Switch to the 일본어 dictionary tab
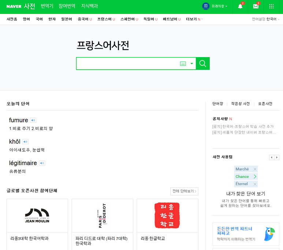This screenshot has width=283, height=250. click(x=67, y=19)
